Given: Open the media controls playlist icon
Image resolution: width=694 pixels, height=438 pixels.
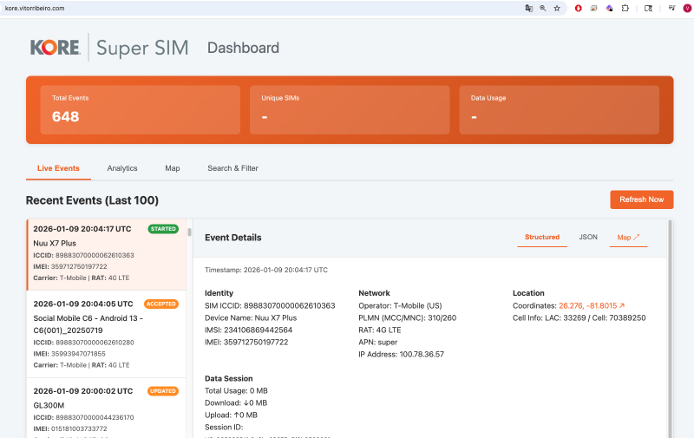Looking at the screenshot, I should (x=671, y=8).
